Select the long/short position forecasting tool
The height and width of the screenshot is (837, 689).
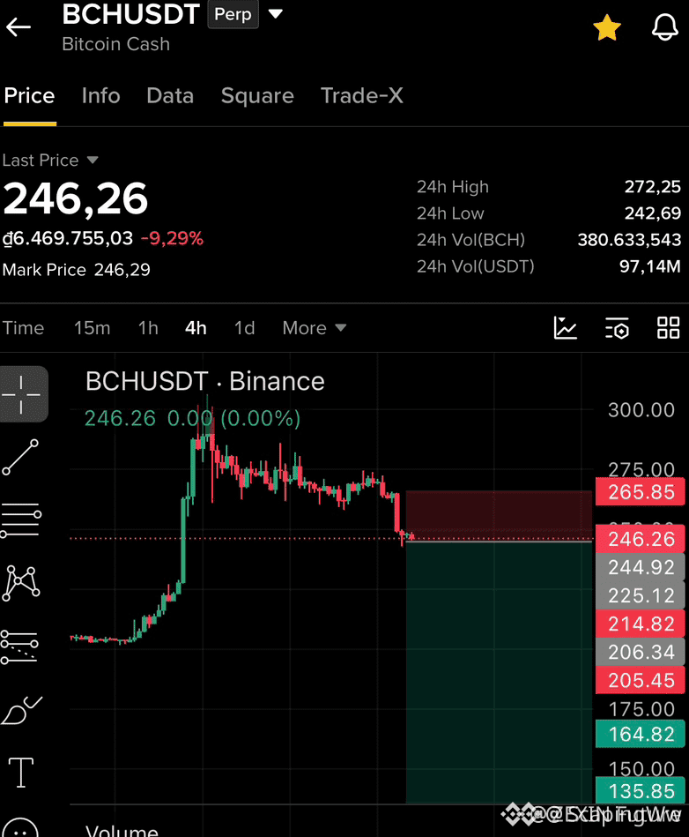pyautogui.click(x=20, y=647)
